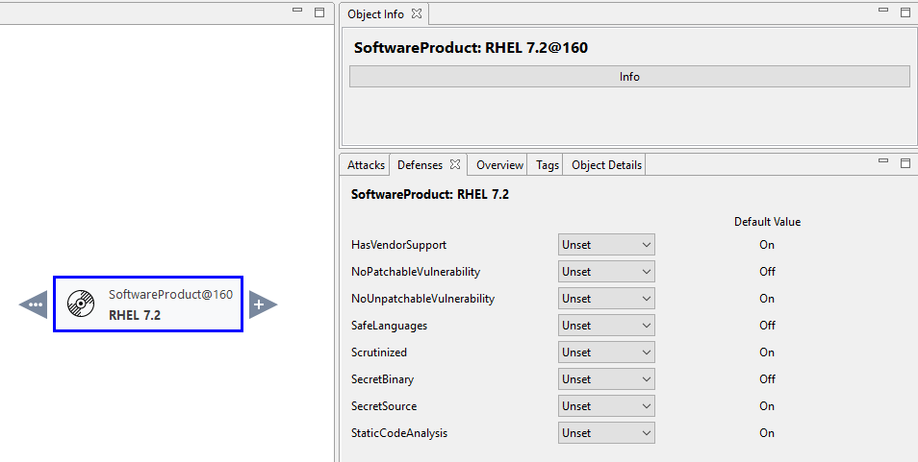Viewport: 918px width, 462px height.
Task: Click the left arrow with ellipsis beside SoftwareProduct node
Action: (x=34, y=304)
